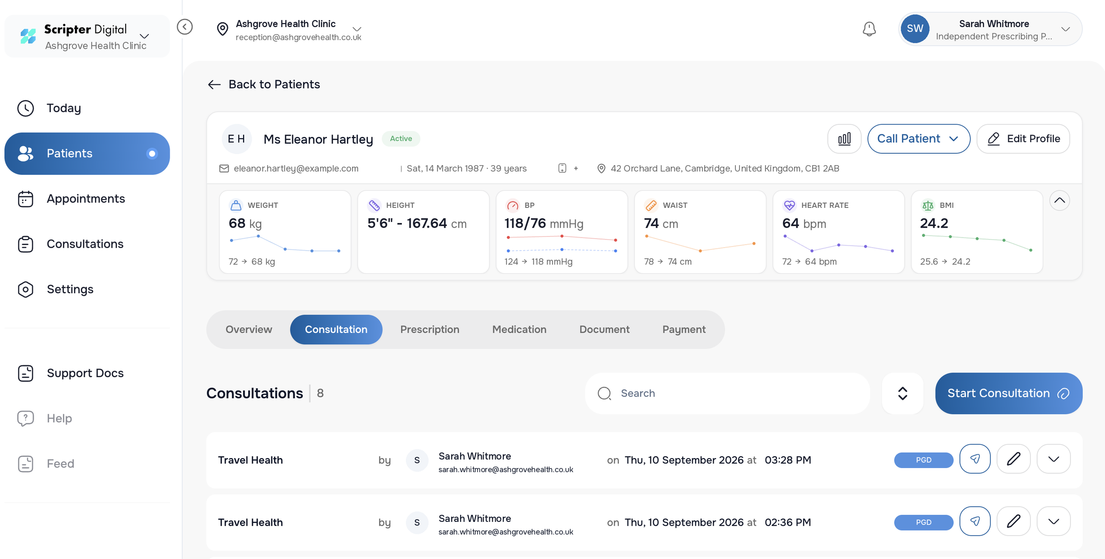Go to Appointments in sidebar
The image size is (1105, 559).
click(87, 199)
